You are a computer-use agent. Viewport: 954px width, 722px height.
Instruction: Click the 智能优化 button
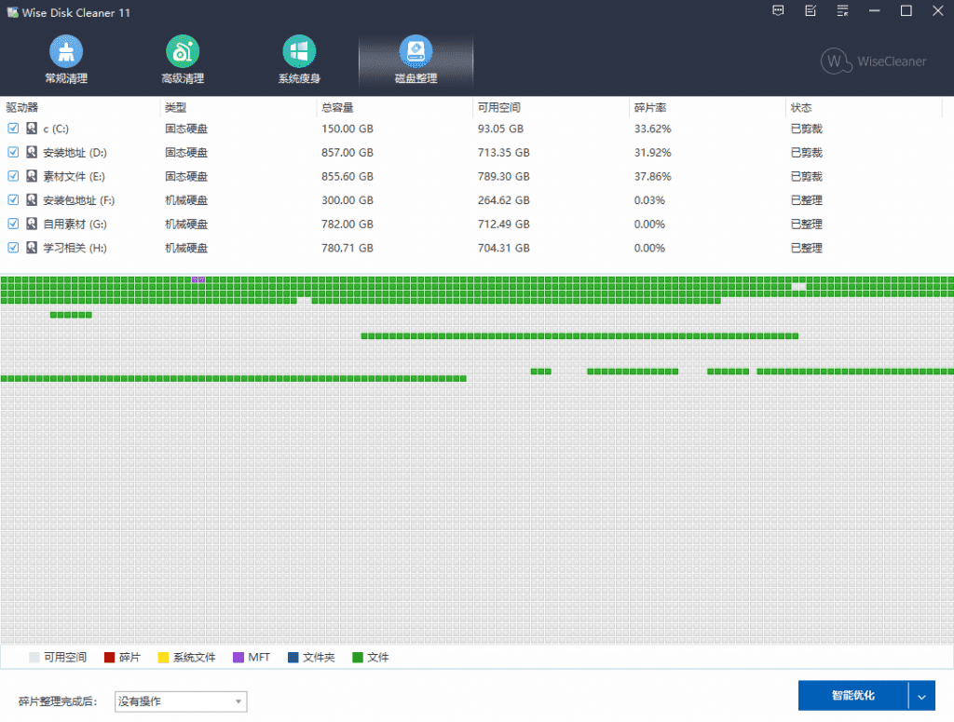pos(852,696)
